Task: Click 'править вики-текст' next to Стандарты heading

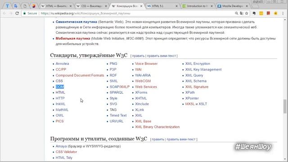Action: [x=161, y=56]
